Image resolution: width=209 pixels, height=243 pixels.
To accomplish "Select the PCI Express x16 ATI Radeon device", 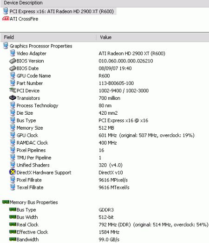I will pos(62,11).
